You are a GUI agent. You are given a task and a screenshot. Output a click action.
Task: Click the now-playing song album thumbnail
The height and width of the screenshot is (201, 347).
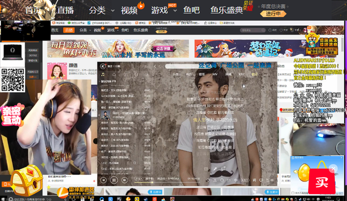(105, 115)
